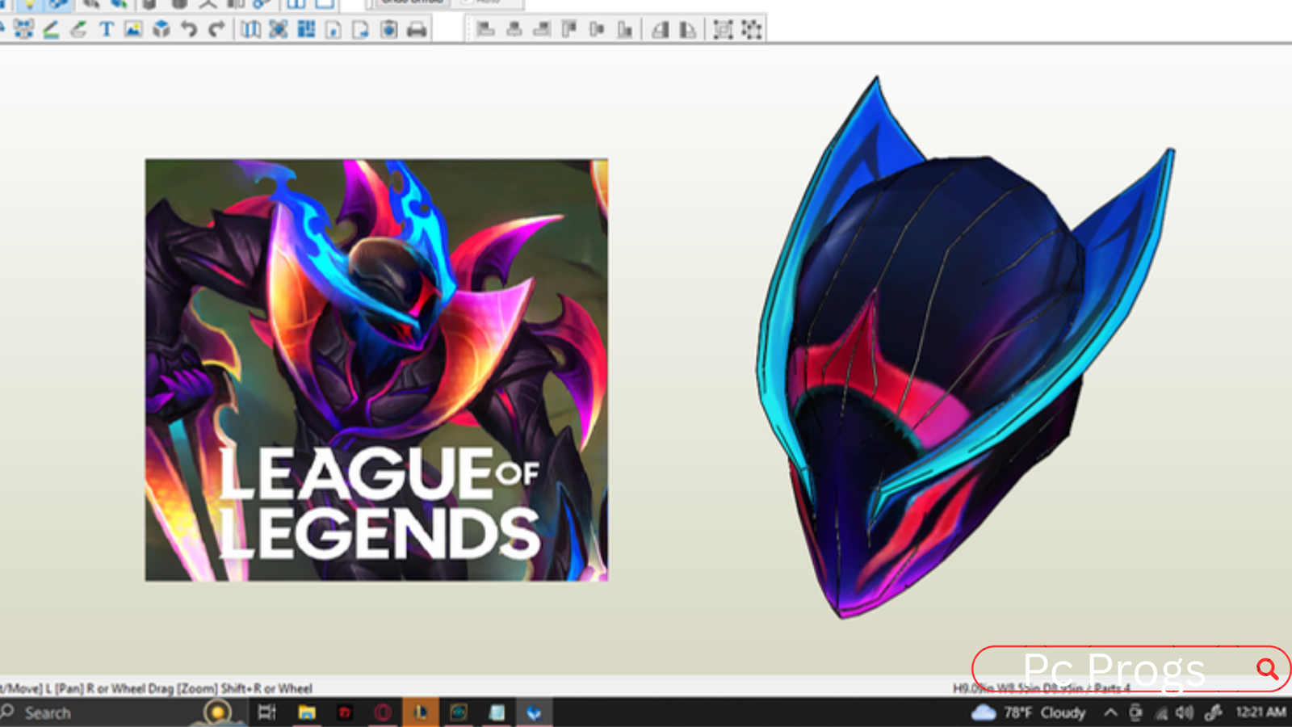This screenshot has width=1292, height=727.
Task: Click the 12:21 AM clock
Action: pos(1261,712)
